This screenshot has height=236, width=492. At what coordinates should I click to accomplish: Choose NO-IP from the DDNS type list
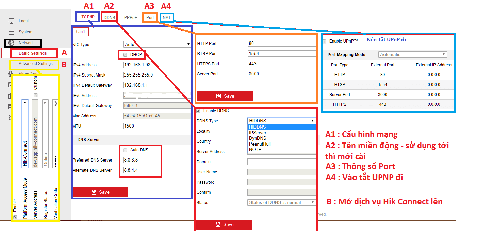(x=282, y=149)
